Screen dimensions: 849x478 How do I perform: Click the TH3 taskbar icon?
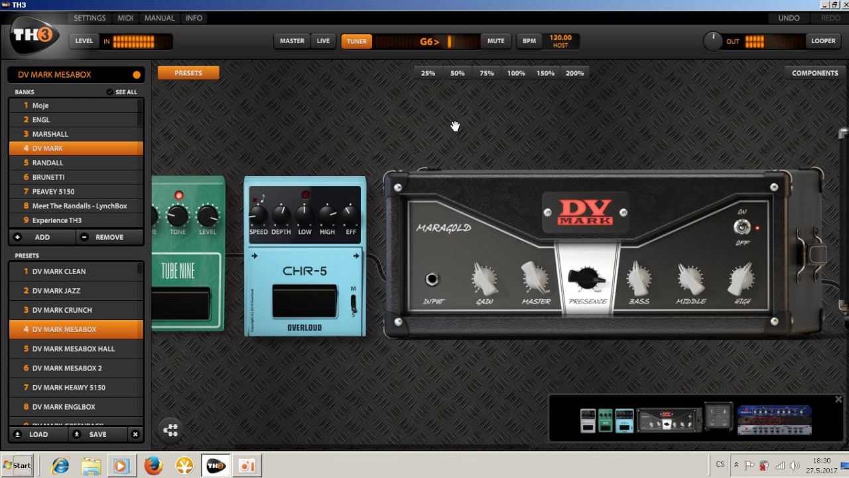(x=216, y=465)
